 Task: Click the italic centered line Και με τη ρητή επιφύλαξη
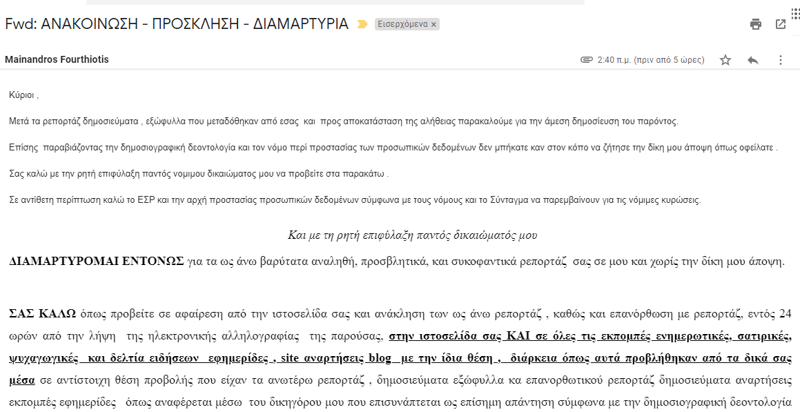412,235
